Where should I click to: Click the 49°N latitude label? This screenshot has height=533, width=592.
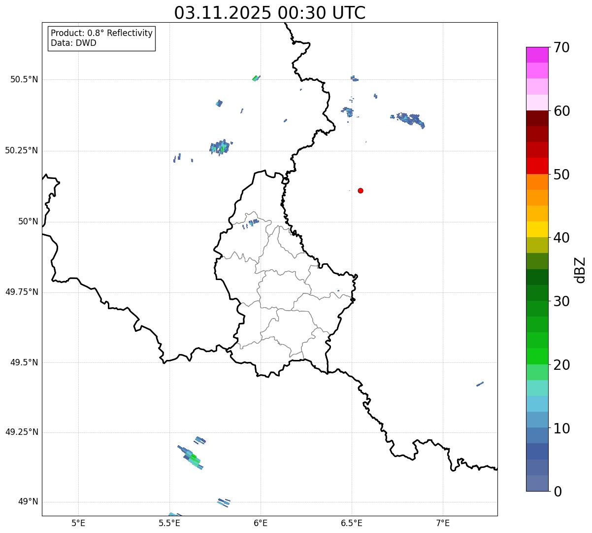pyautogui.click(x=28, y=502)
